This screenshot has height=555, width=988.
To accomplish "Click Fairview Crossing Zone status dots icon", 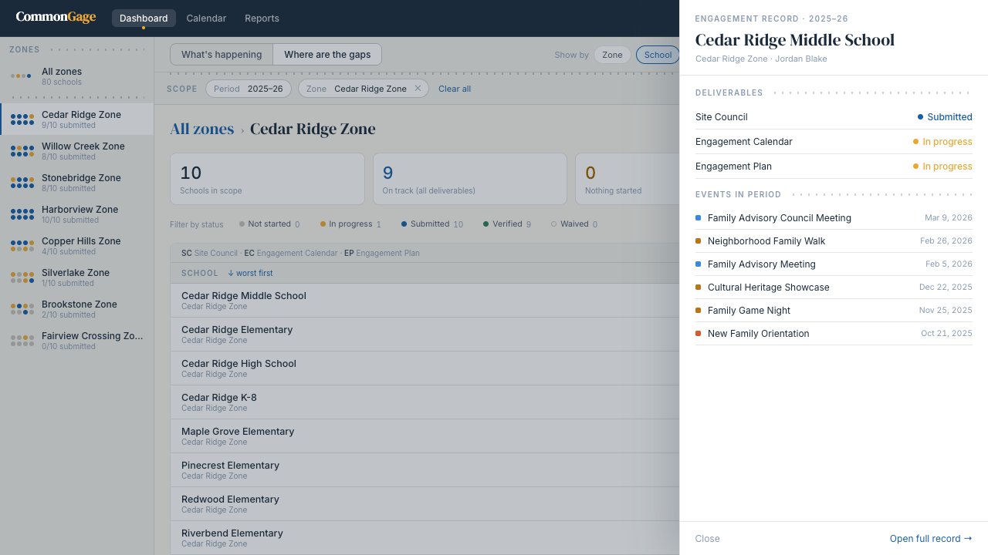I will pos(22,341).
